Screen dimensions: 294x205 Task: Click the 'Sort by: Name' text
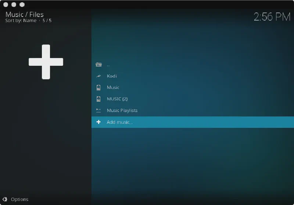point(21,21)
